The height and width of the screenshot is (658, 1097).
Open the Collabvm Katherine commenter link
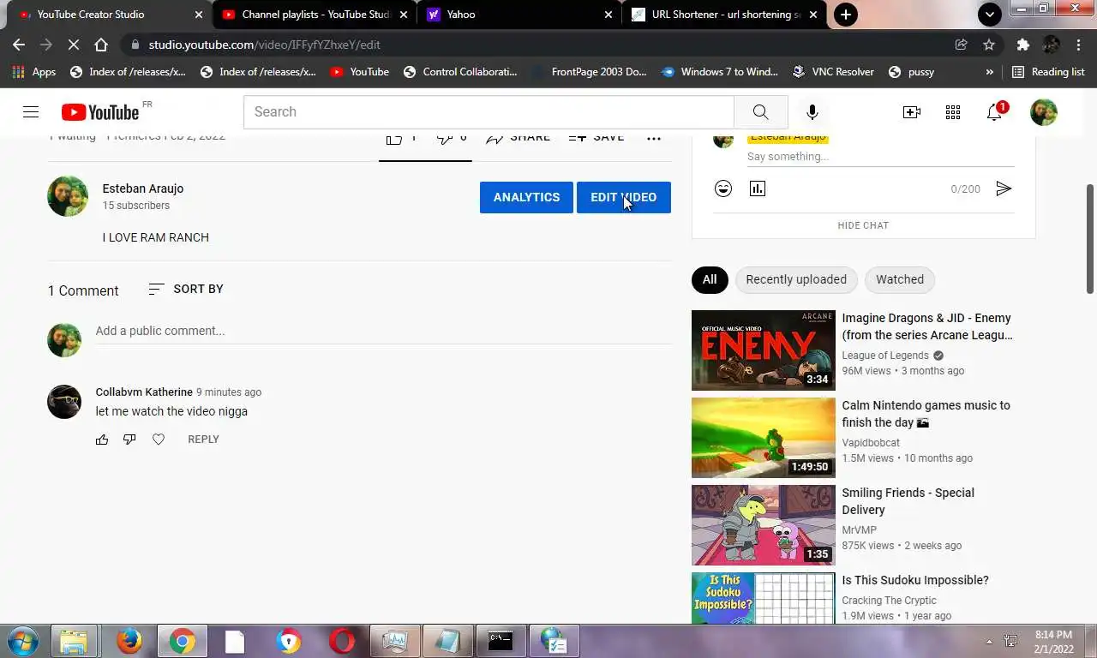pyautogui.click(x=144, y=392)
